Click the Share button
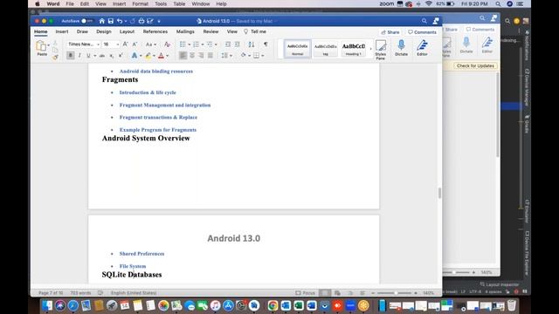The image size is (559, 314). [x=390, y=32]
